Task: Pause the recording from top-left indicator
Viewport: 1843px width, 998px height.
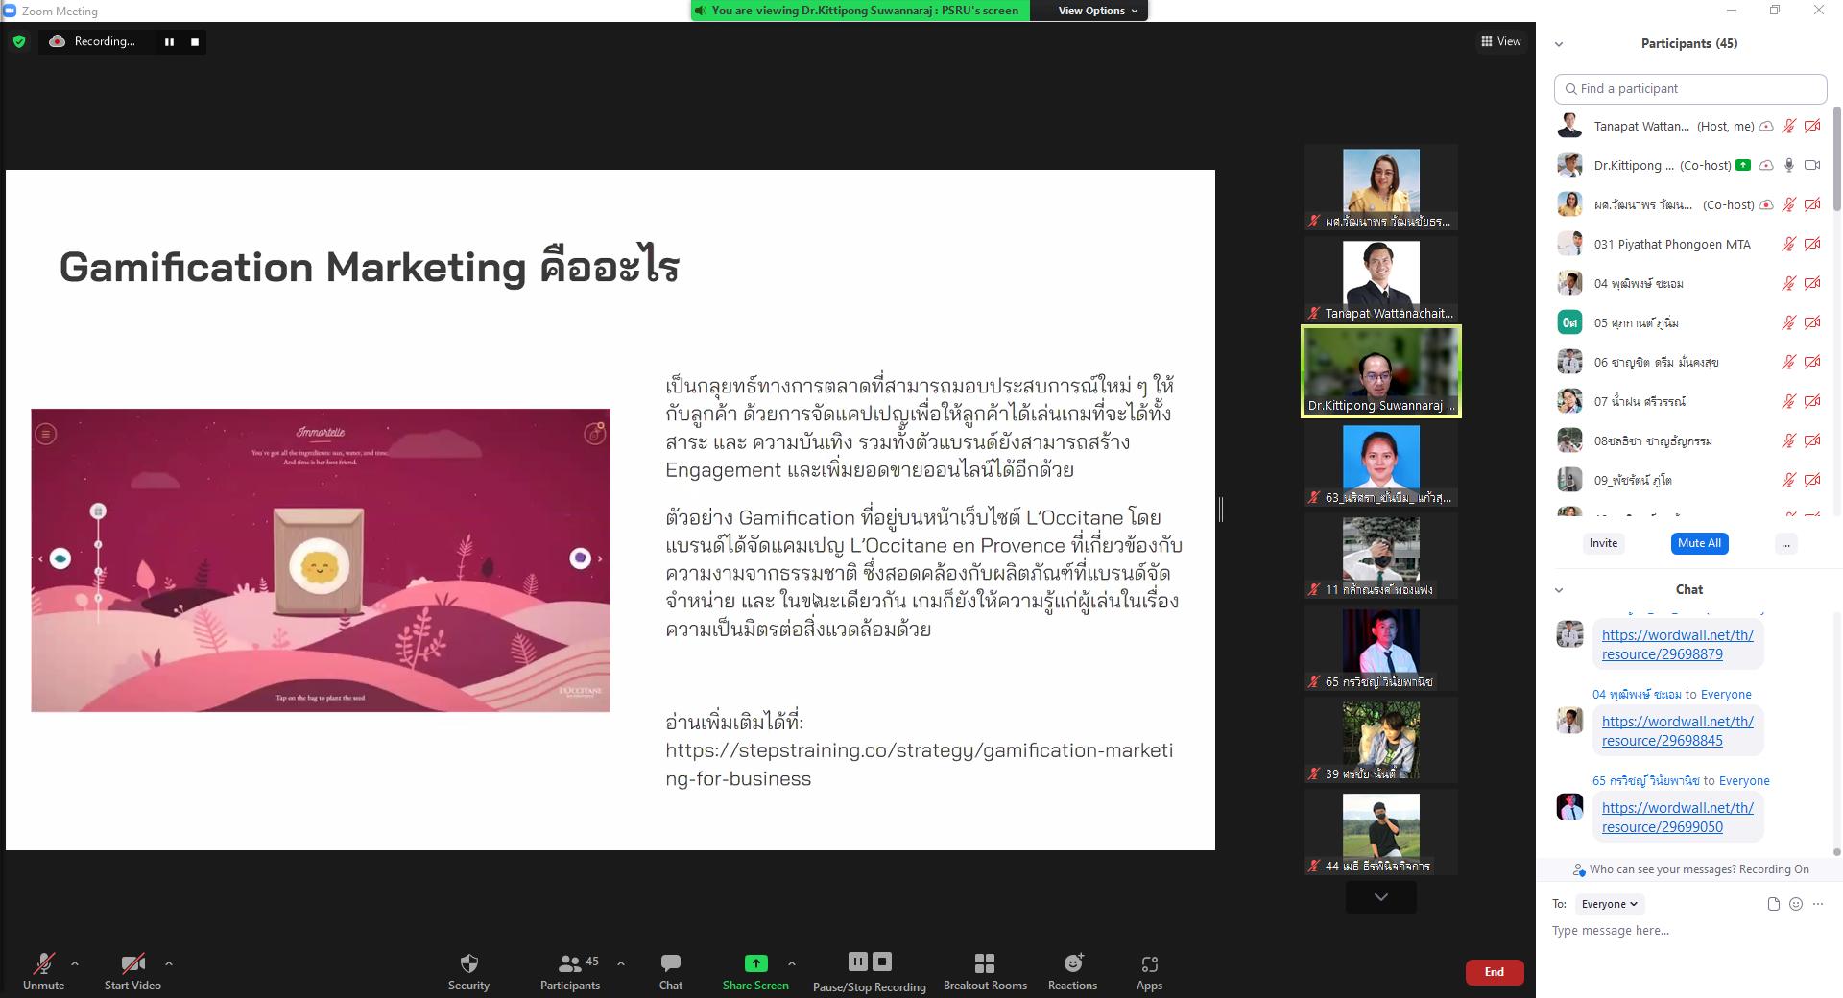Action: 169,41
